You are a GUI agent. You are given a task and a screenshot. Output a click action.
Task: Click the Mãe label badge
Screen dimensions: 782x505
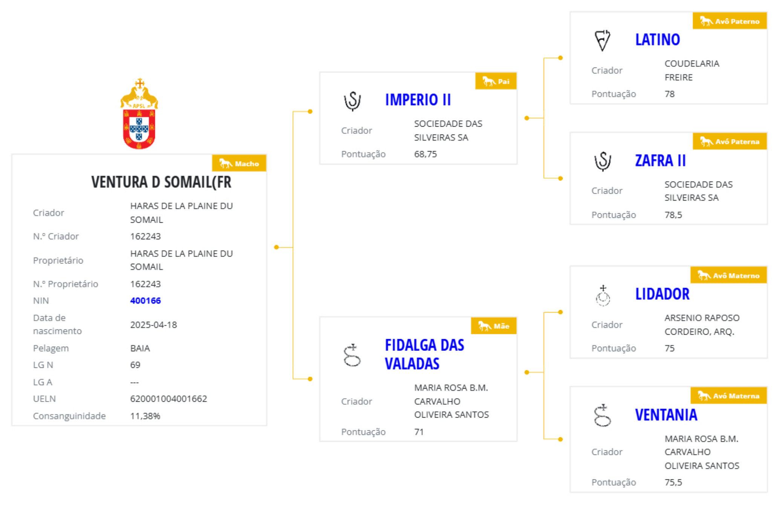[494, 326]
